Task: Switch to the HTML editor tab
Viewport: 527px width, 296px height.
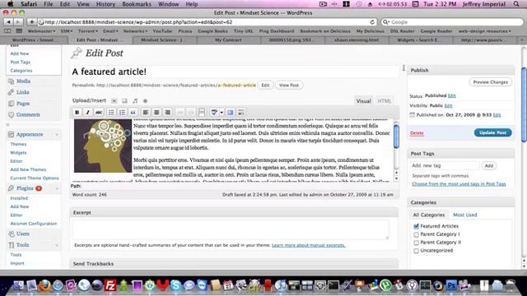Action: click(x=385, y=101)
